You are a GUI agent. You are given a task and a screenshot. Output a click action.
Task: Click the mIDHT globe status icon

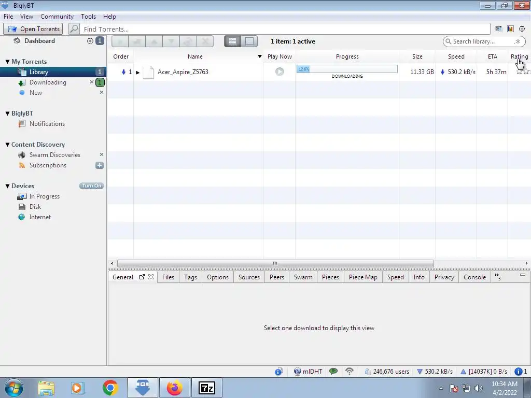[298, 372]
